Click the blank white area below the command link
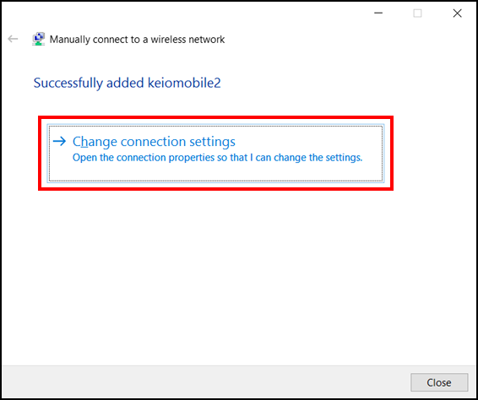 tap(238, 274)
